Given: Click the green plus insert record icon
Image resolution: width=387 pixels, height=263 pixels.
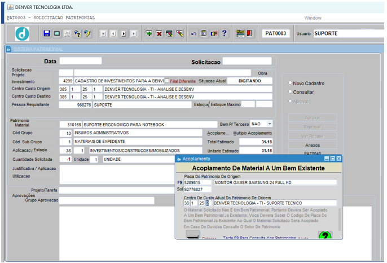Looking at the screenshot, I should (149, 34).
